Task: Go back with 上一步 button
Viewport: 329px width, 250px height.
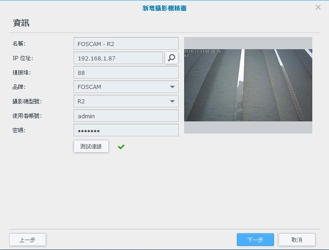Action: [x=28, y=240]
